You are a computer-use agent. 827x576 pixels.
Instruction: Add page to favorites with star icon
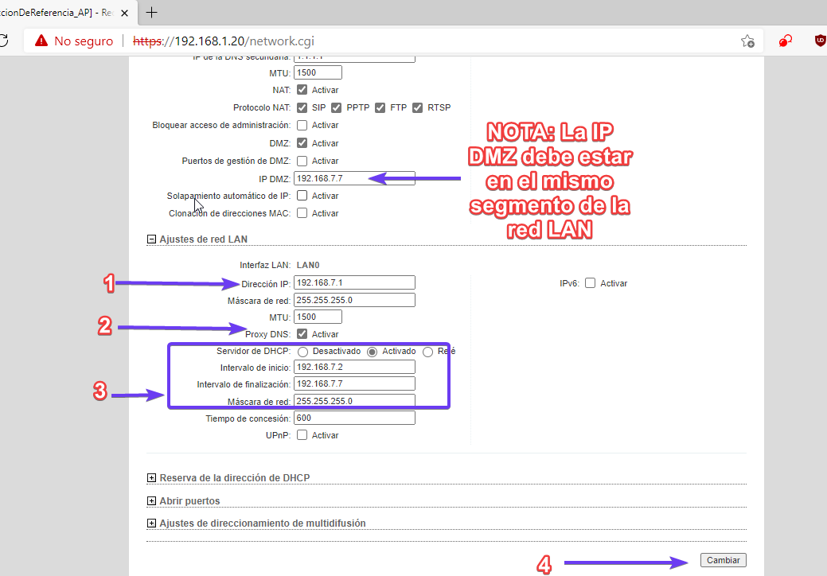[747, 41]
